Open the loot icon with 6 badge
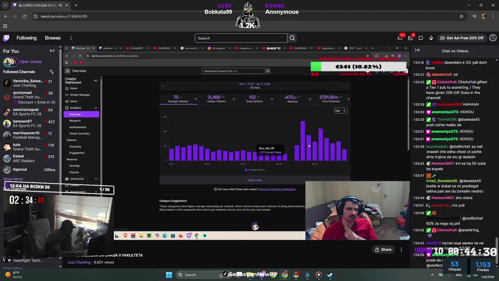 tap(411, 38)
